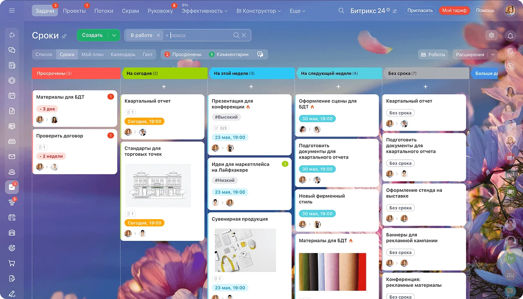Open the kanban board settings gear
The image size is (523, 299).
[492, 35]
